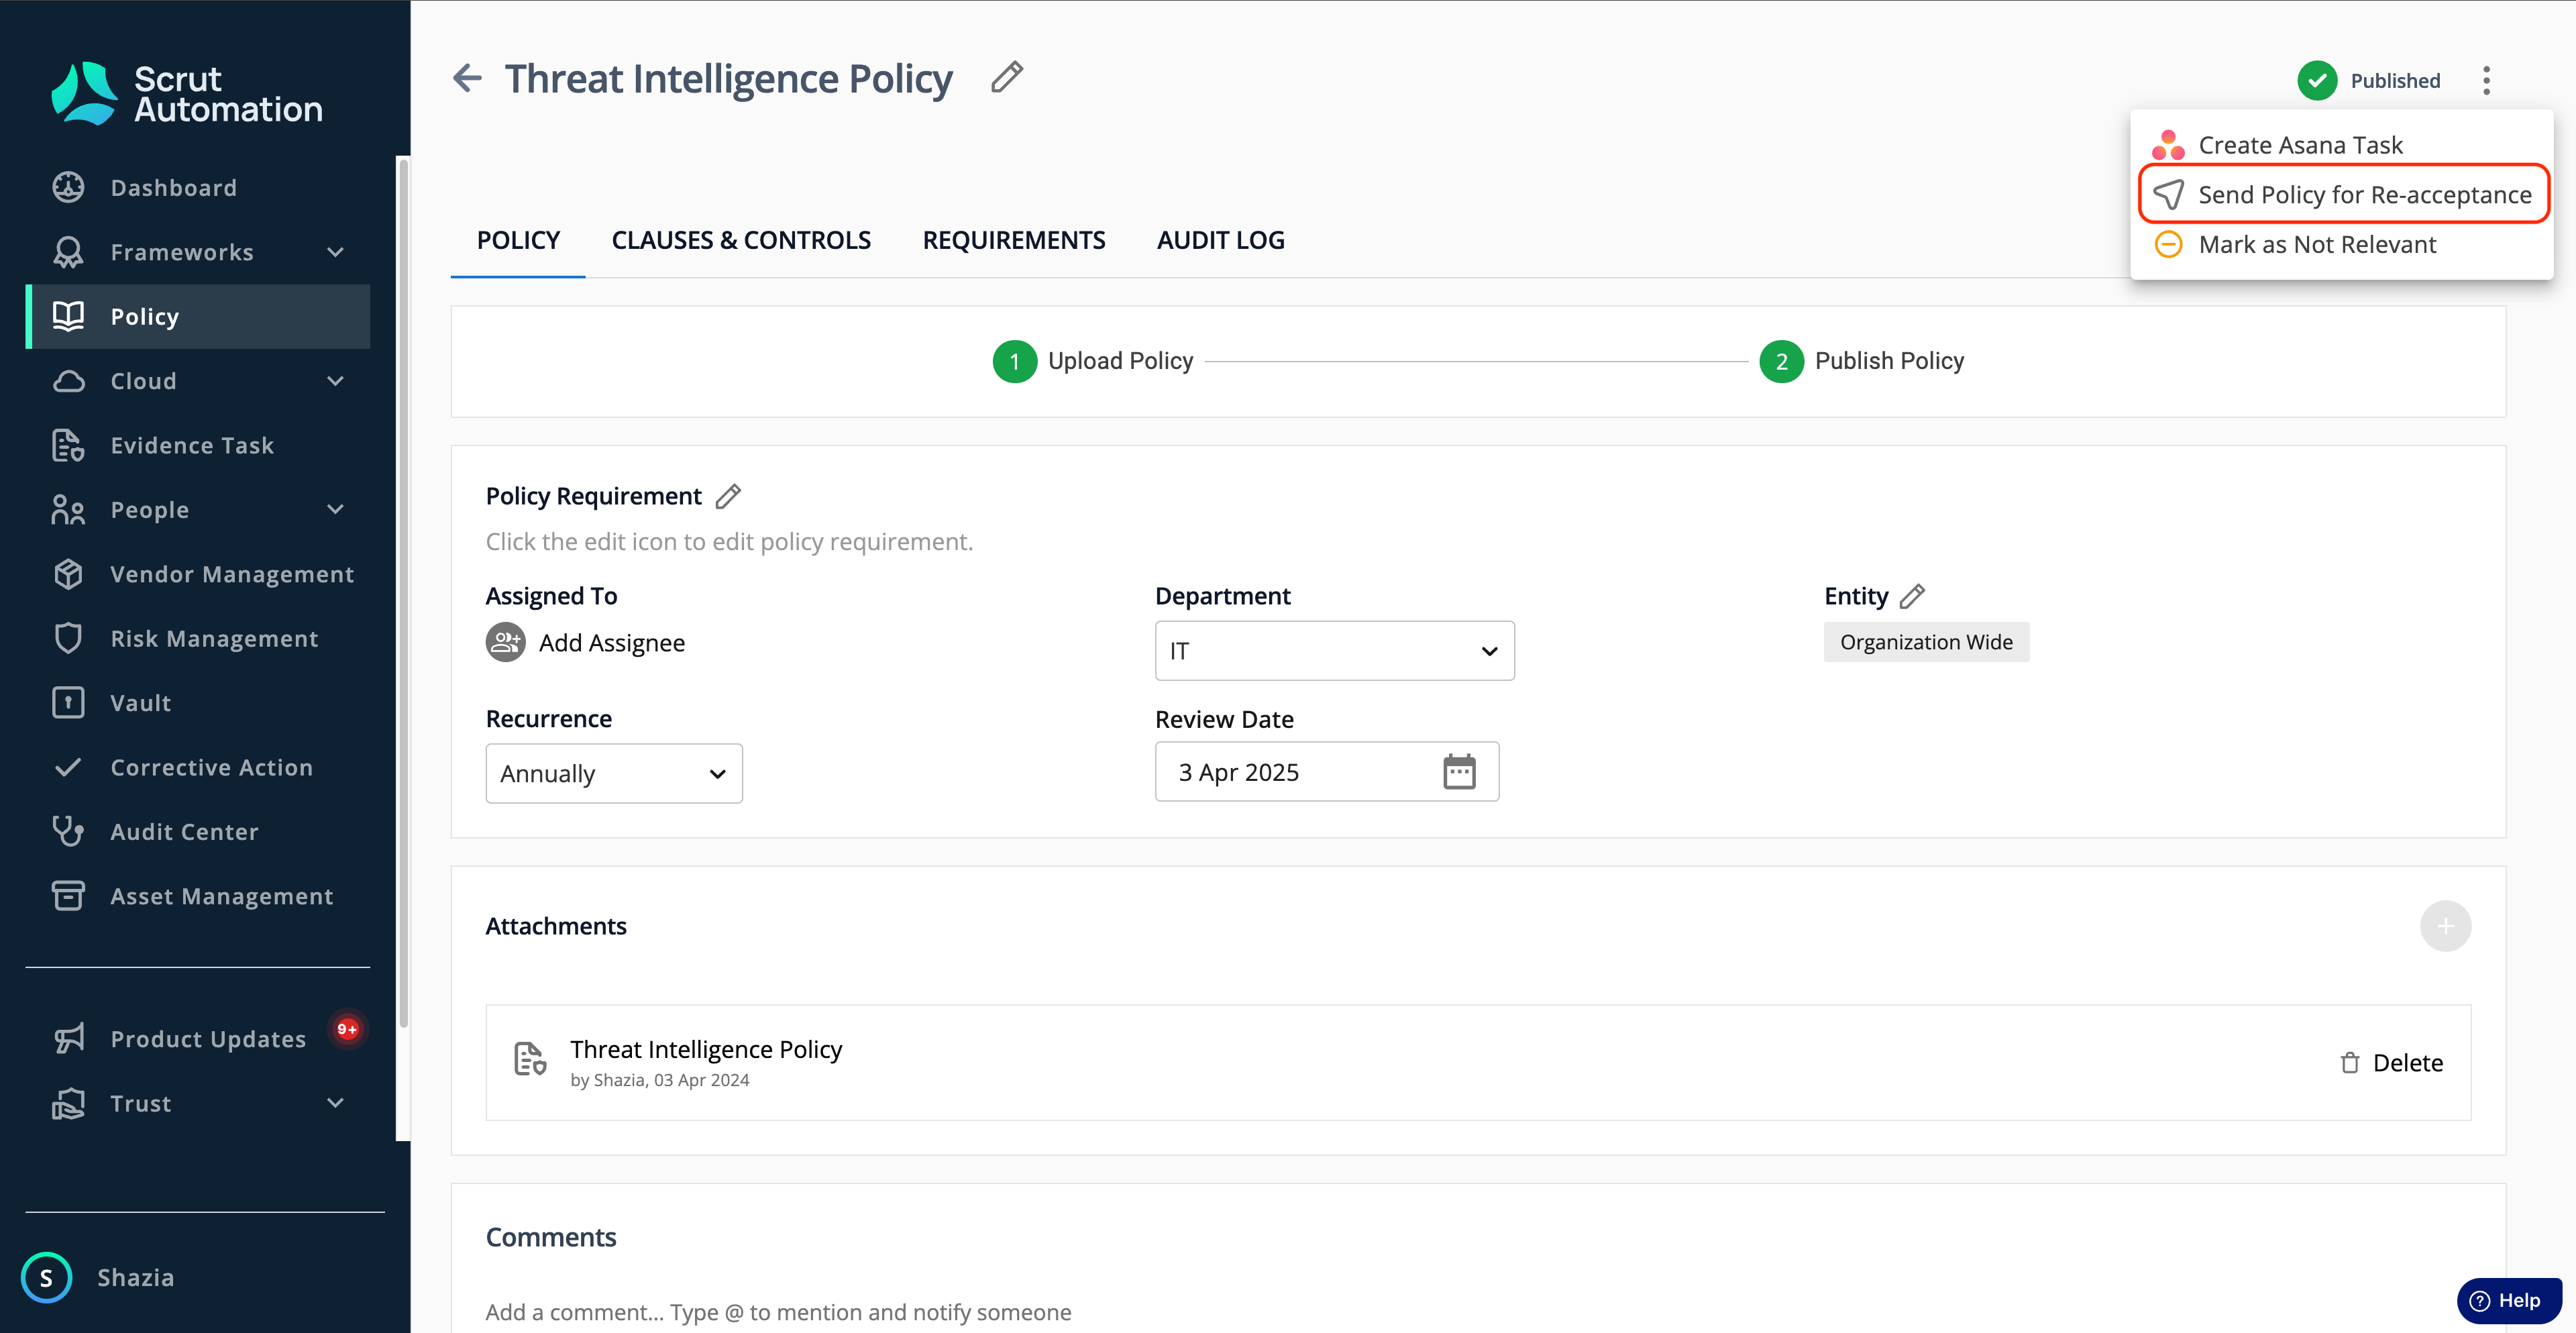Open the REQUIREMENTS tab
Viewport: 2576px width, 1333px height.
pyautogui.click(x=1014, y=240)
